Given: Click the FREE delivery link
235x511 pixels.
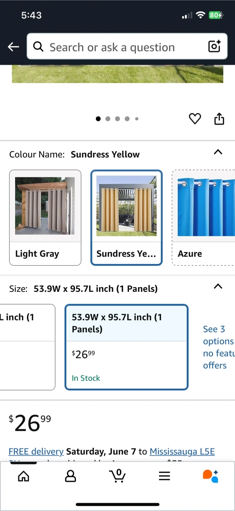Looking at the screenshot, I should click(36, 451).
